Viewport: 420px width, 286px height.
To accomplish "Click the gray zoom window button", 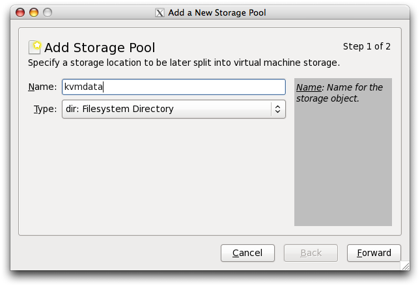I will [x=47, y=12].
